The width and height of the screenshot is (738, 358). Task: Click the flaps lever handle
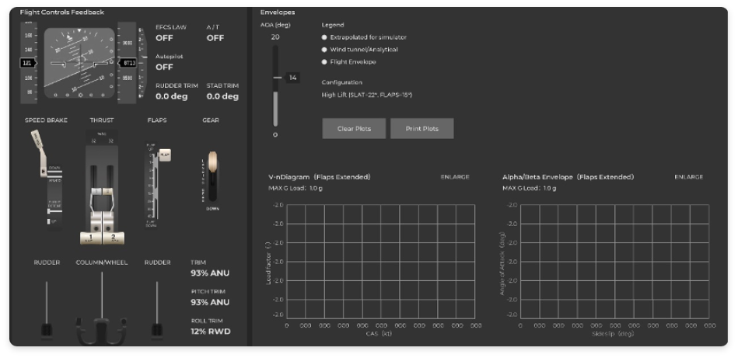(163, 155)
